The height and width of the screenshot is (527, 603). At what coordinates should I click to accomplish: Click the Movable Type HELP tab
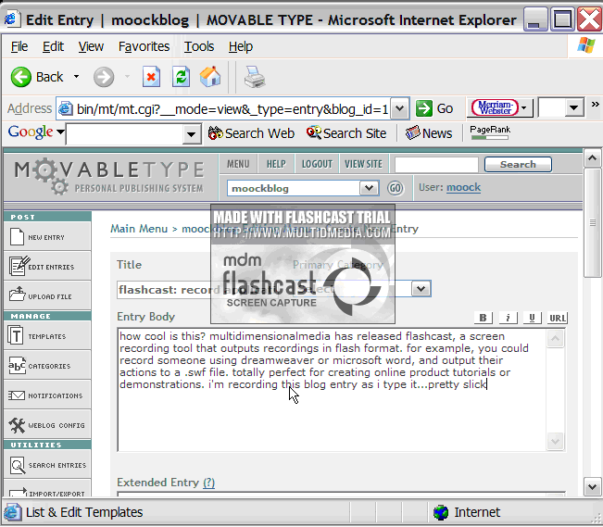click(276, 164)
